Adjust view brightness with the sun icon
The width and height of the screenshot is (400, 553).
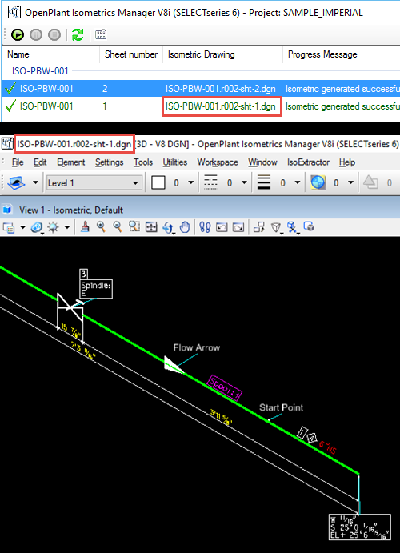[x=54, y=227]
